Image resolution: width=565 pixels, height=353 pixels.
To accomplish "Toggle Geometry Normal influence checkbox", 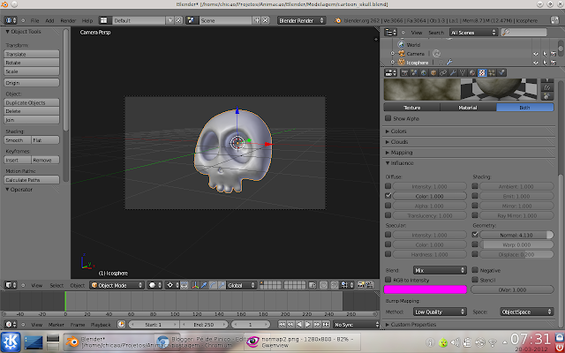I will 475,235.
